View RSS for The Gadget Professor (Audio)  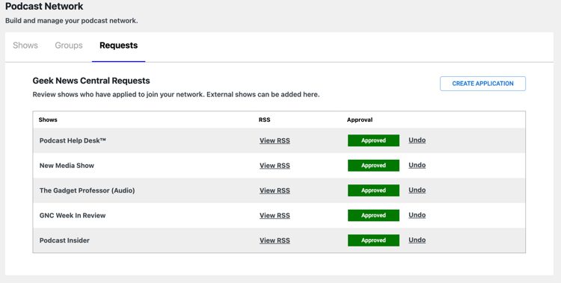point(275,190)
